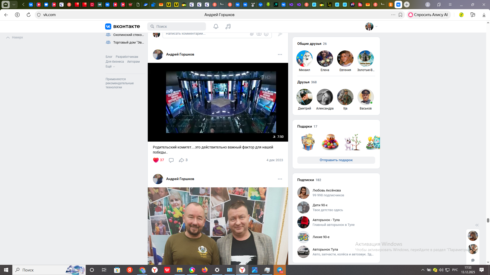
Task: Bookmark this page in address bar
Action: 400,15
